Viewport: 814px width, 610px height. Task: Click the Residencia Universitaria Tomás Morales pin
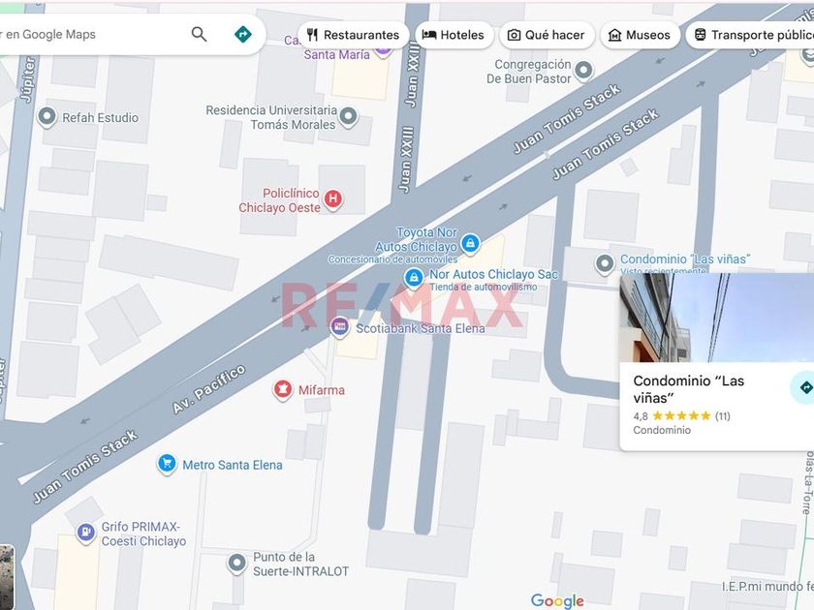[x=348, y=116]
